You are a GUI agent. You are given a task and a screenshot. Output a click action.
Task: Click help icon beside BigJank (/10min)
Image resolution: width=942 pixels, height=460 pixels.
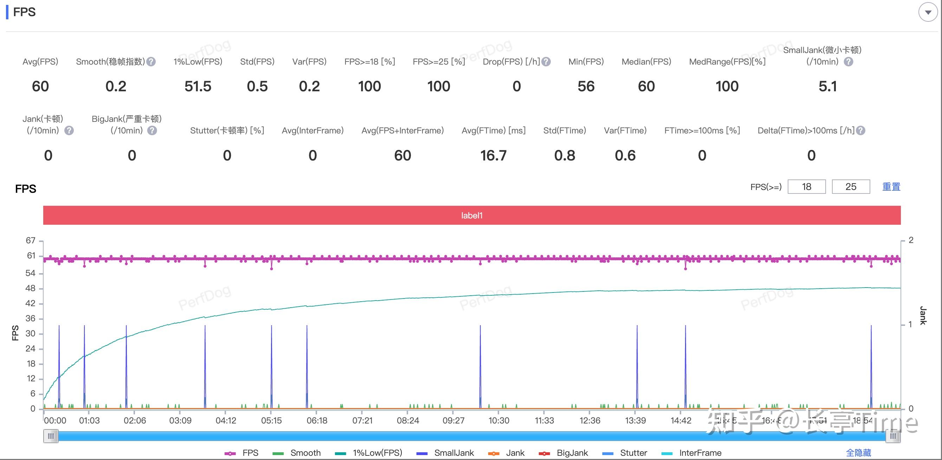point(152,130)
